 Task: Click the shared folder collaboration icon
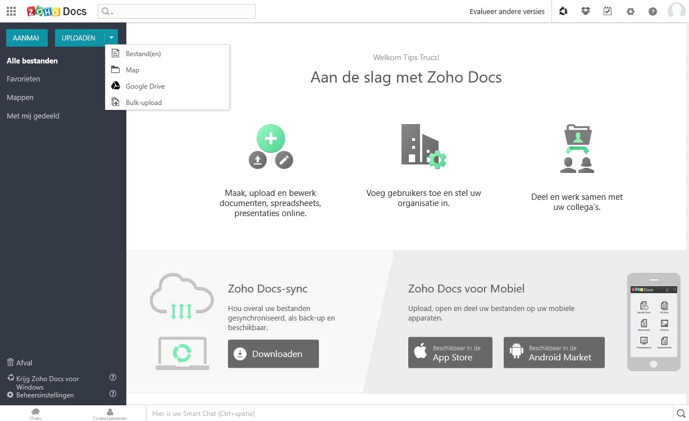[x=577, y=148]
